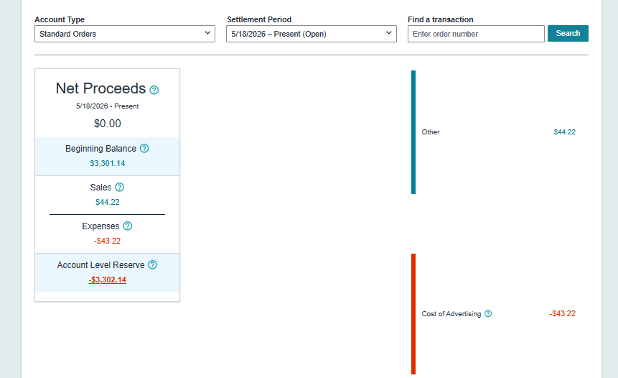The width and height of the screenshot is (618, 378).
Task: Open the Beginning Balance help icon
Action: (x=144, y=148)
